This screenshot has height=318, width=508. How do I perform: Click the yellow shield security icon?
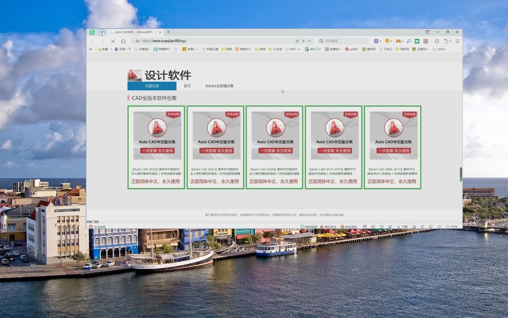387,41
